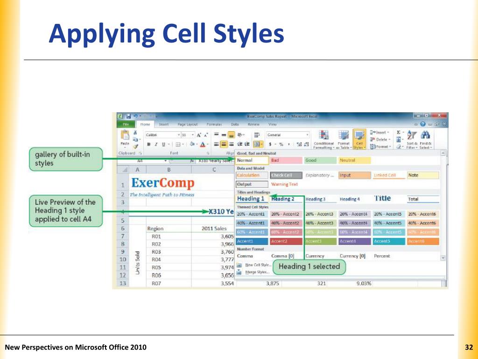Switch to the View tab
The height and width of the screenshot is (359, 478).
coord(273,124)
